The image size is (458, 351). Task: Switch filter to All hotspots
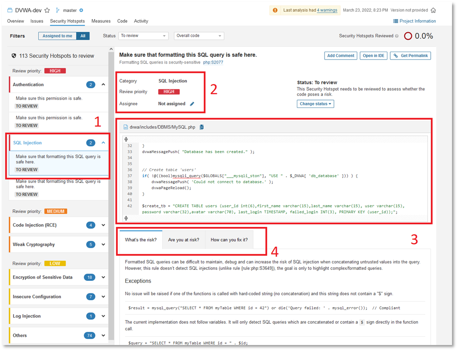pos(83,36)
